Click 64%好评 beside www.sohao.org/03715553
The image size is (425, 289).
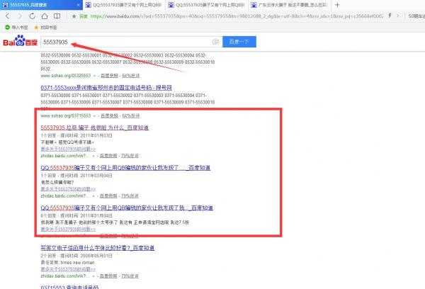pos(131,115)
